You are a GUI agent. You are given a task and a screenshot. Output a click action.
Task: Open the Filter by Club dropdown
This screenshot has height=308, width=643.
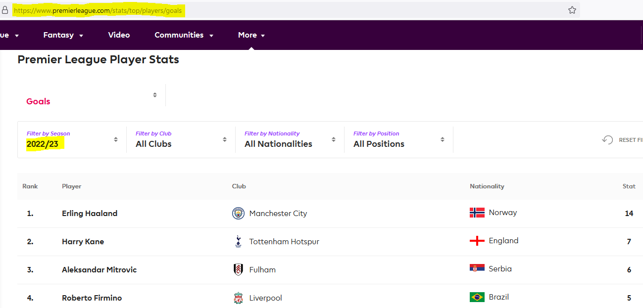(181, 140)
